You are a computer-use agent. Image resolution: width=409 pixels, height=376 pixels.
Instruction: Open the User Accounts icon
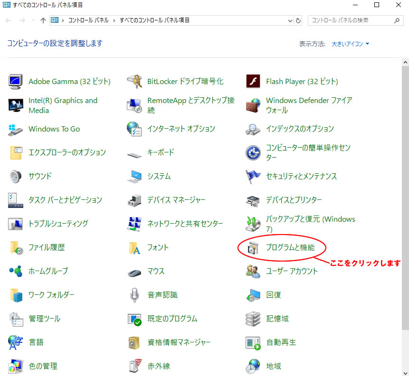(253, 272)
